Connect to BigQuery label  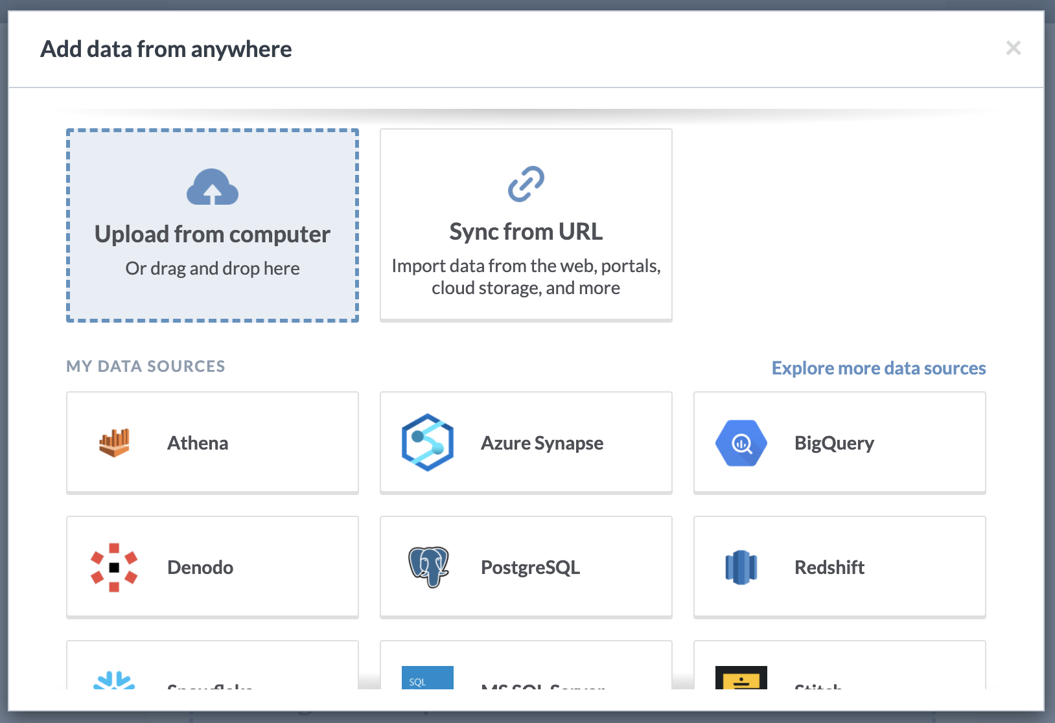[835, 443]
